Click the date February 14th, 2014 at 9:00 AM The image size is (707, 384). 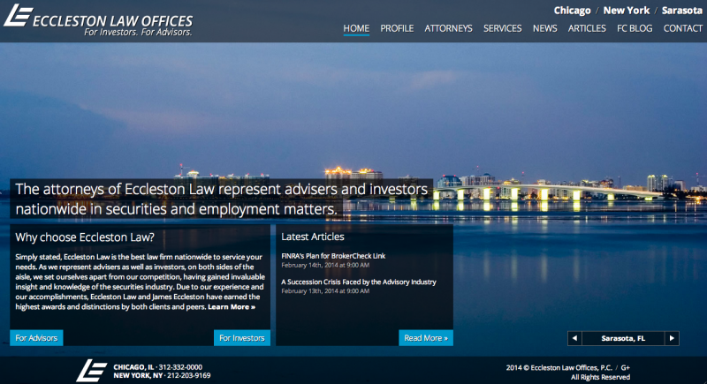(325, 265)
